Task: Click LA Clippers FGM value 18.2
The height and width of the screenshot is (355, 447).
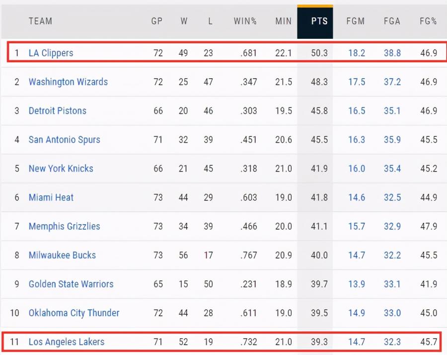Action: pyautogui.click(x=357, y=53)
